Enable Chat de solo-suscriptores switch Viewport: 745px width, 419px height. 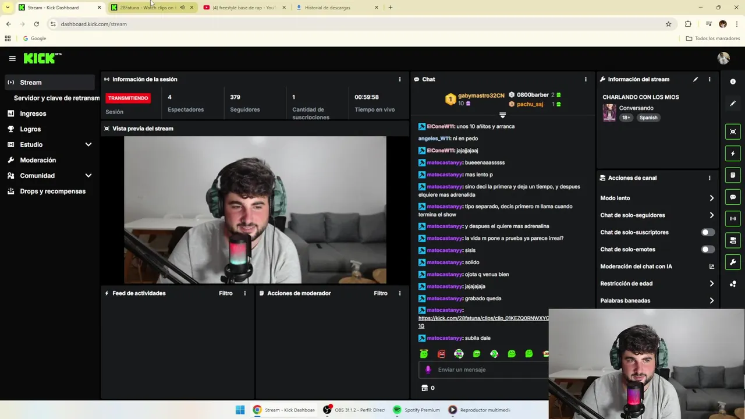click(x=707, y=232)
